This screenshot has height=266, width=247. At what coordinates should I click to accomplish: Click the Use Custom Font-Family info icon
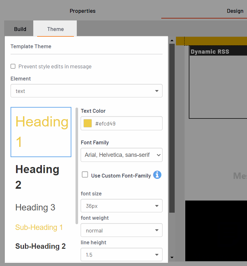coord(157,175)
